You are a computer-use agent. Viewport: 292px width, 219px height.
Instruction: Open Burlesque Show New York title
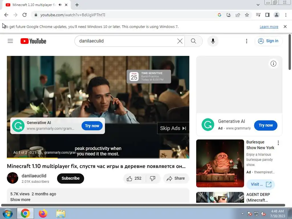point(260,145)
